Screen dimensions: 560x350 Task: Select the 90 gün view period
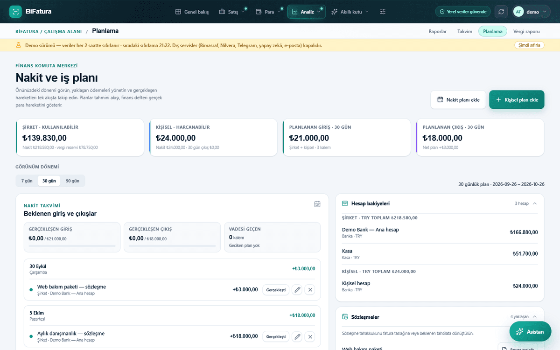click(x=72, y=181)
